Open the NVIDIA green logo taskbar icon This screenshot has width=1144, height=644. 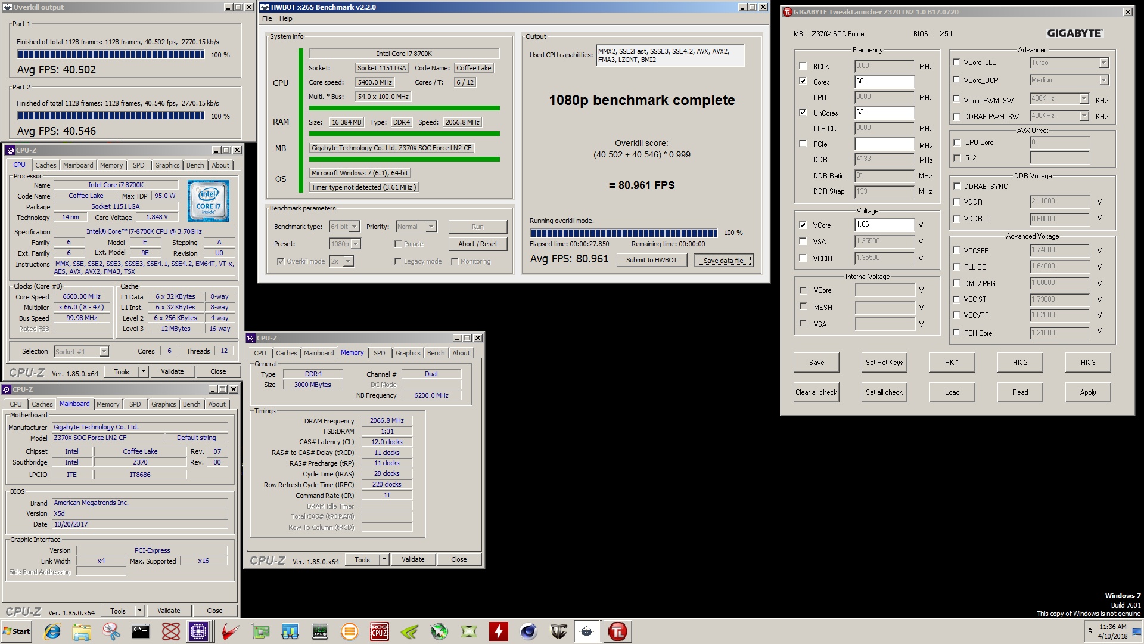pyautogui.click(x=409, y=631)
